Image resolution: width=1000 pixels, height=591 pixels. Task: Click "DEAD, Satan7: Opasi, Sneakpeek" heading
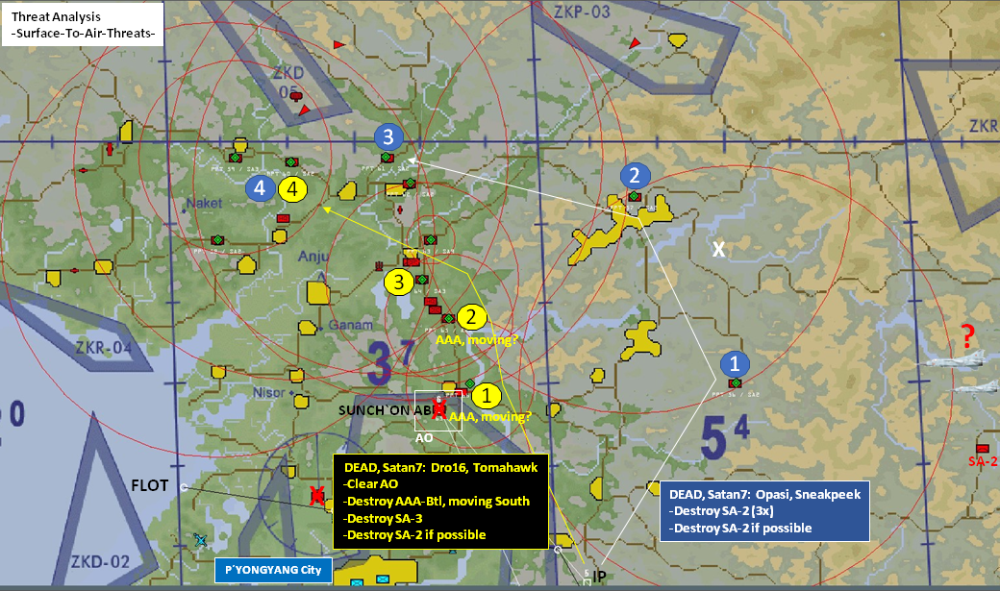tap(764, 494)
